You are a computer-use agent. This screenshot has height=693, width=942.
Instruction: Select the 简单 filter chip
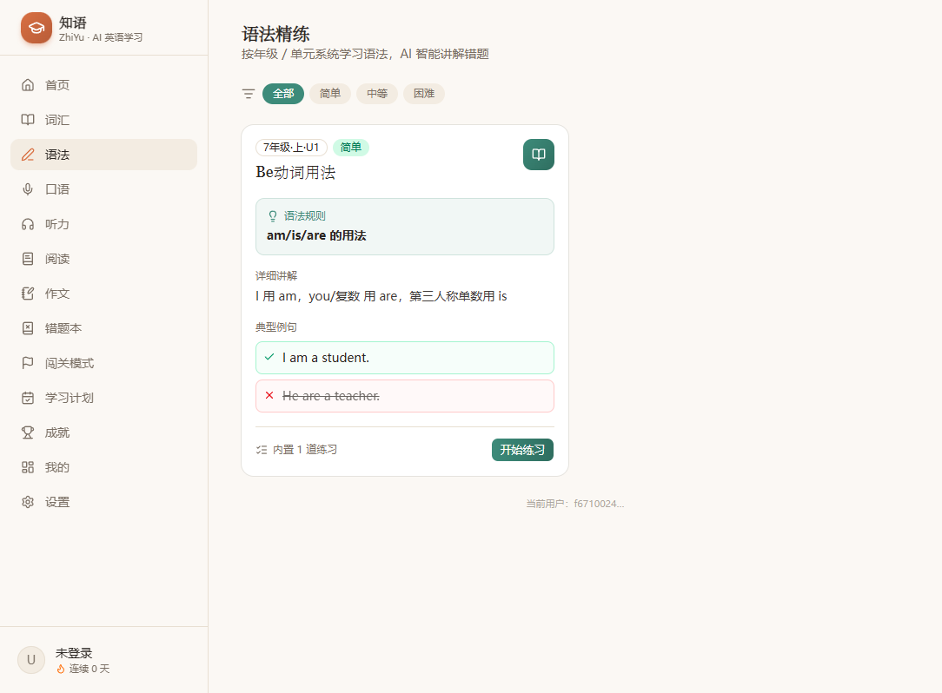tap(330, 94)
